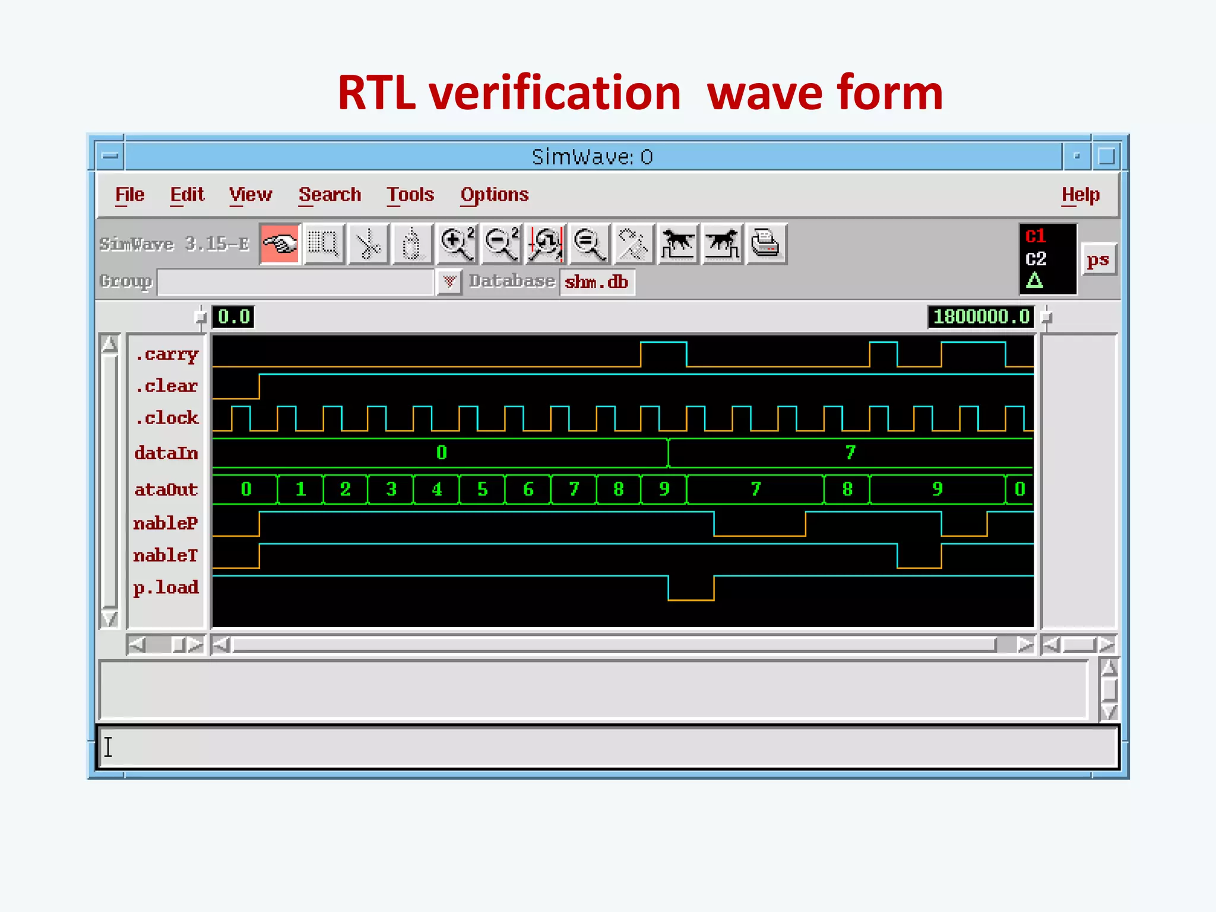Open the Edit menu
Image resolution: width=1216 pixels, height=912 pixels.
187,195
